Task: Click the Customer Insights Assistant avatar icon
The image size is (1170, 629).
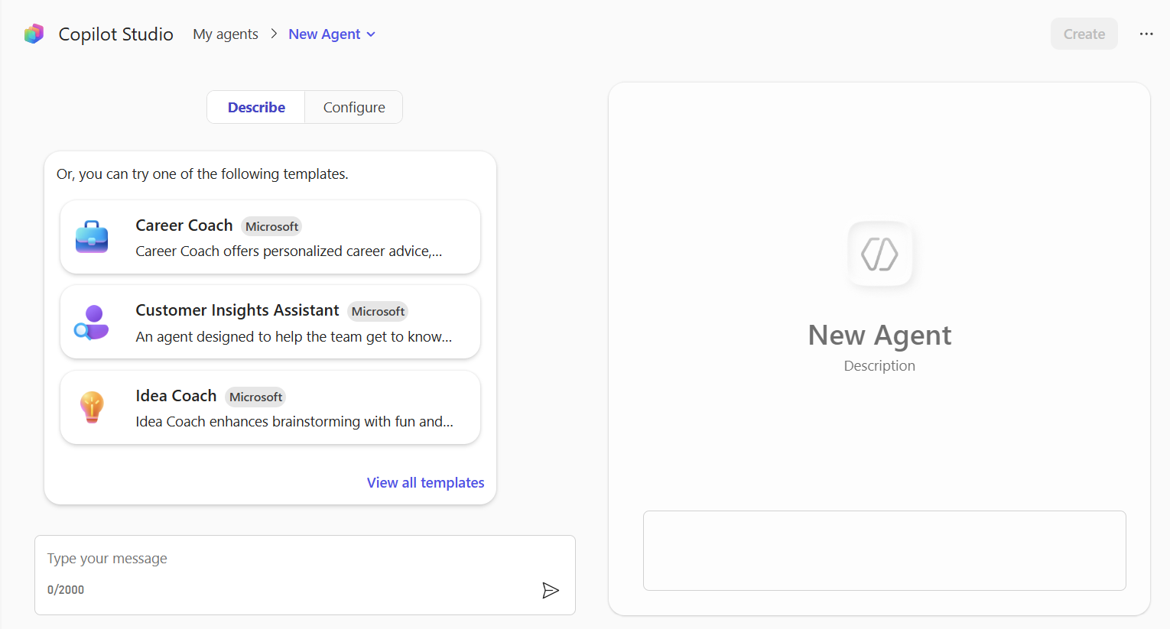Action: click(x=91, y=322)
